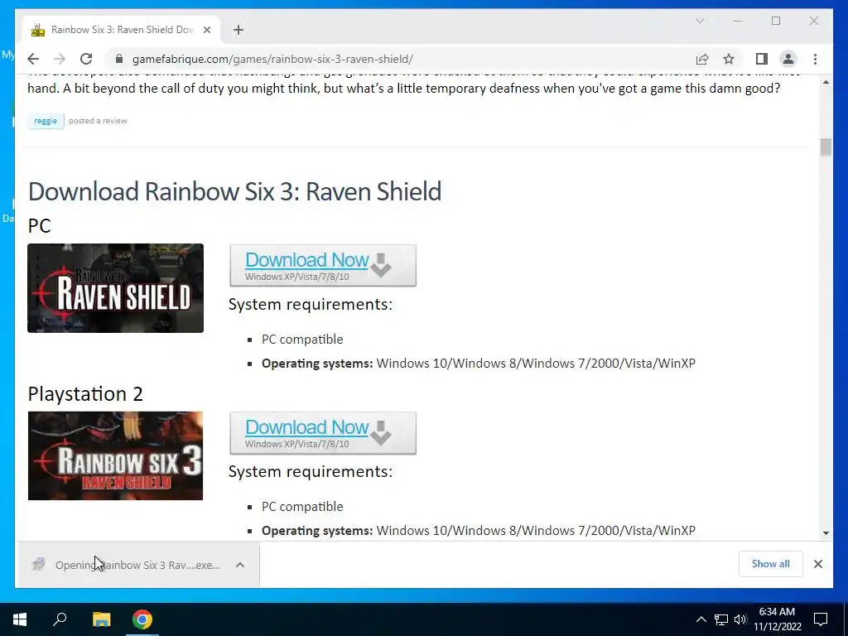Click the page scroll-down arrow
Screen dimensions: 848x636
coord(826,533)
